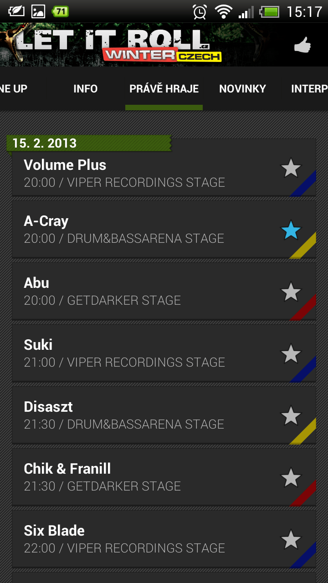Favorite the Abu set with star
This screenshot has width=328, height=583.
coord(291,292)
